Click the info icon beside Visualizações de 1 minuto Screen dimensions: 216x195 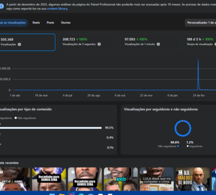[158, 44]
